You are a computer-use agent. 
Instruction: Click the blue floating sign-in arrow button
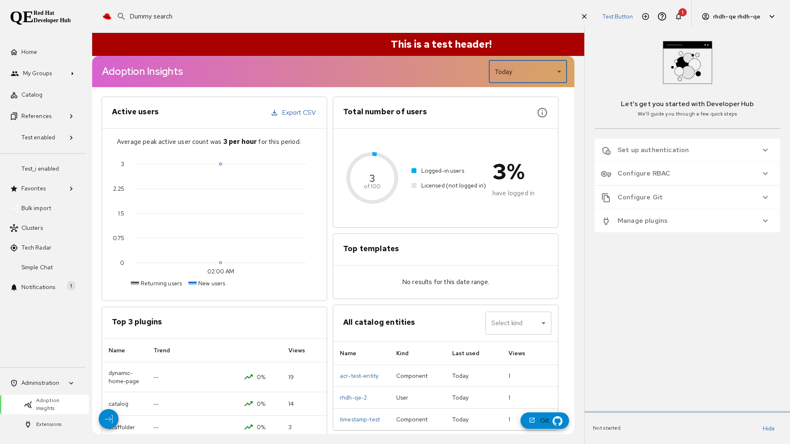coord(109,419)
